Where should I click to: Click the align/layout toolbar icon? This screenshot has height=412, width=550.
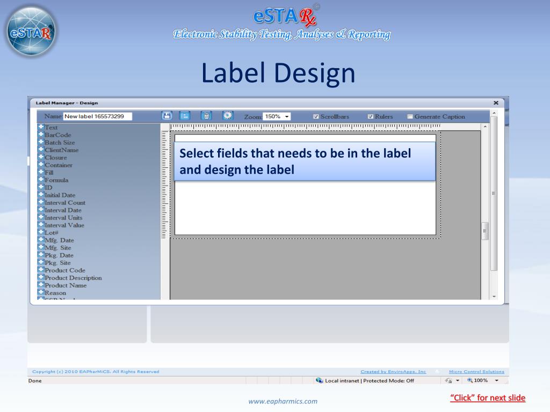click(x=185, y=116)
